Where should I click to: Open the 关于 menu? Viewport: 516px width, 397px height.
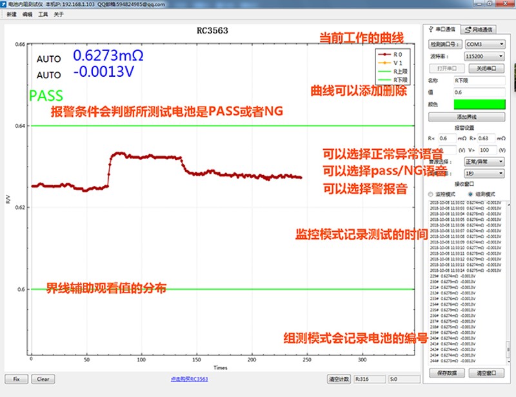click(59, 14)
